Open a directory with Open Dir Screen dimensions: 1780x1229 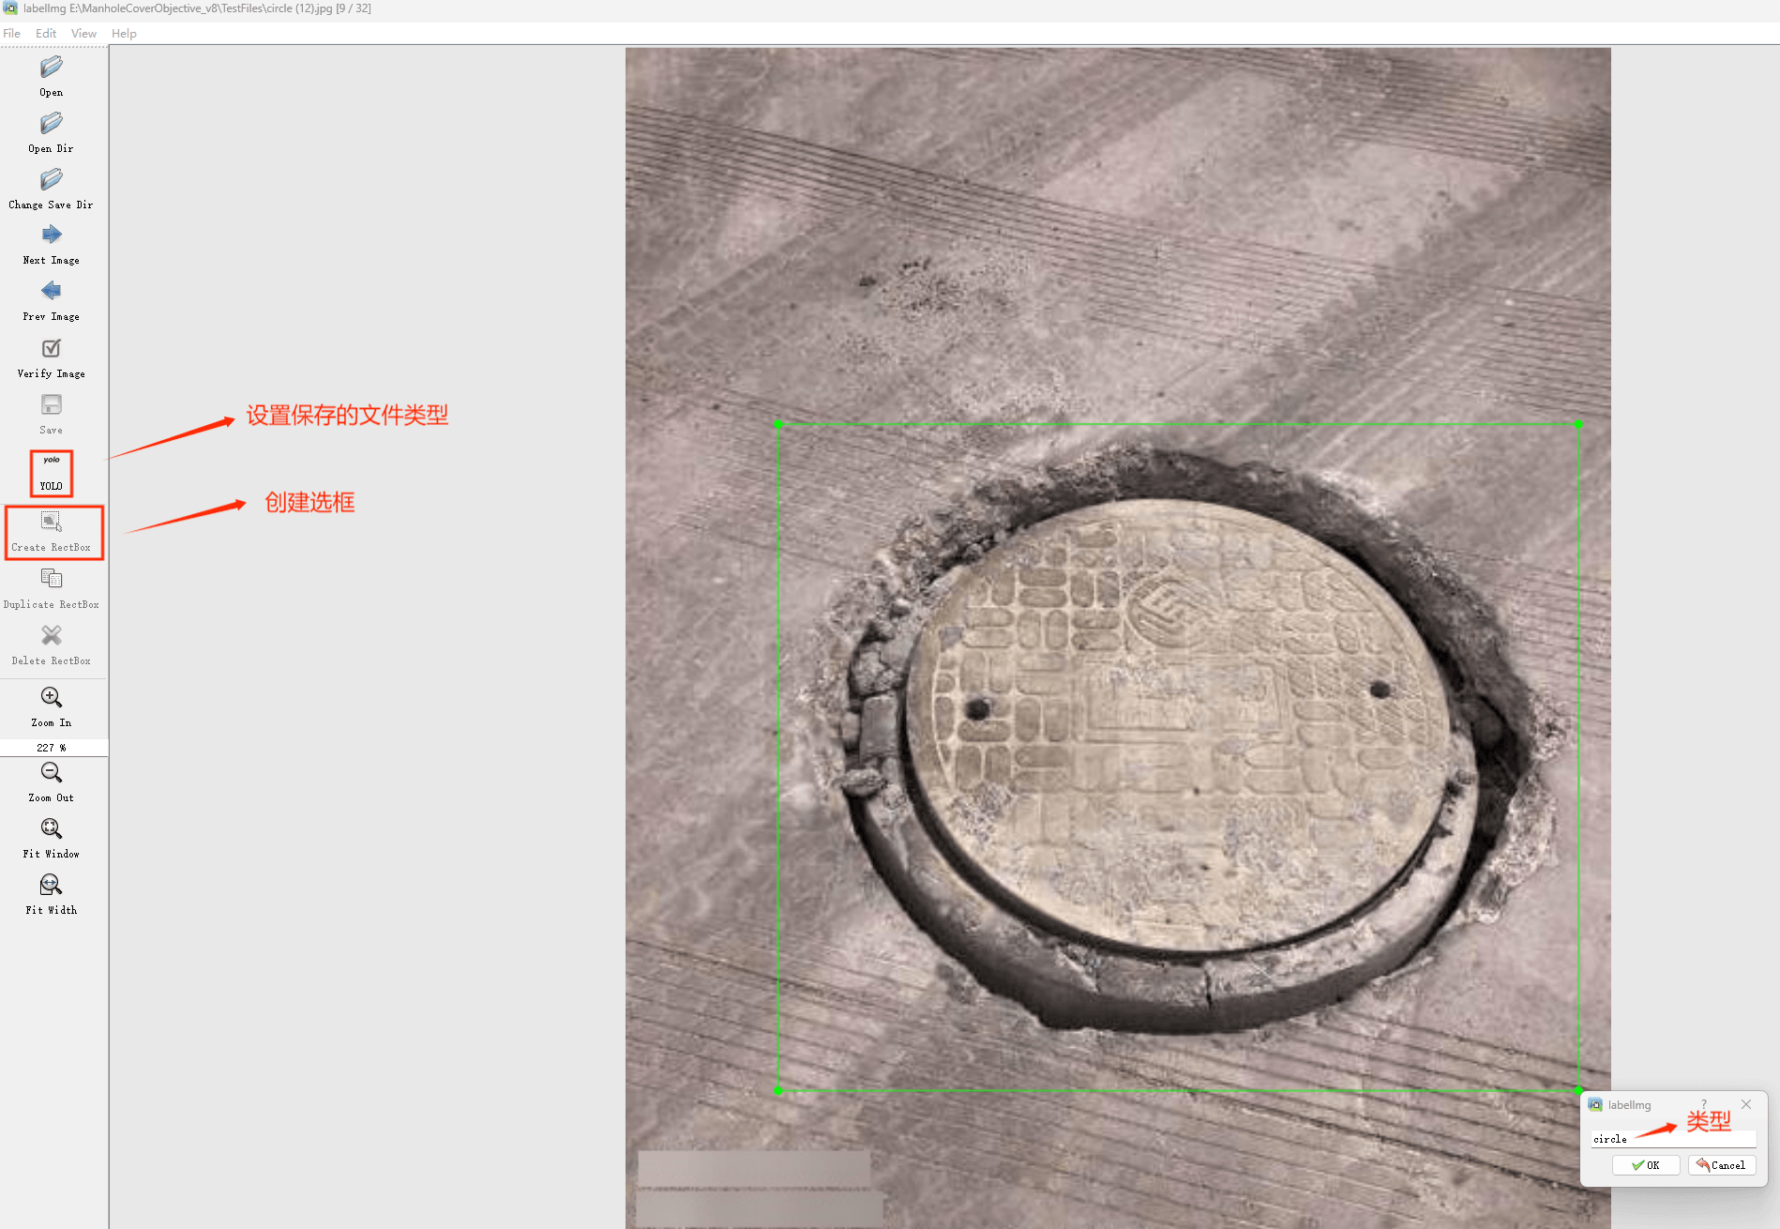click(52, 124)
